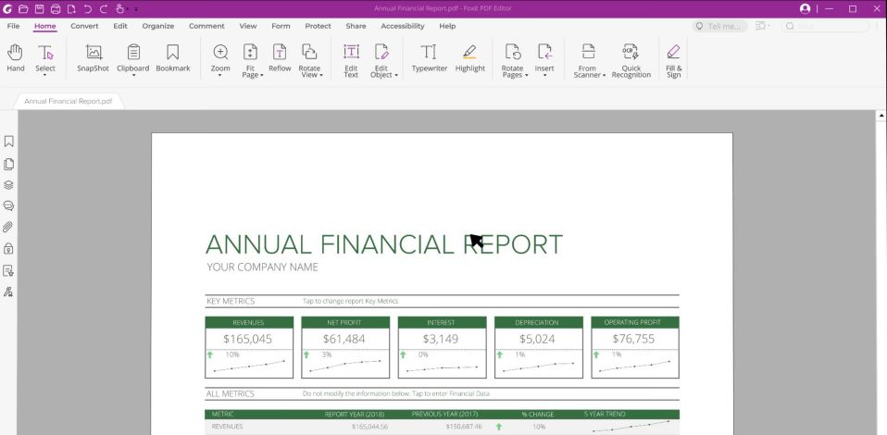This screenshot has width=887, height=435.
Task: Click the From Scanner icon
Action: tap(588, 53)
